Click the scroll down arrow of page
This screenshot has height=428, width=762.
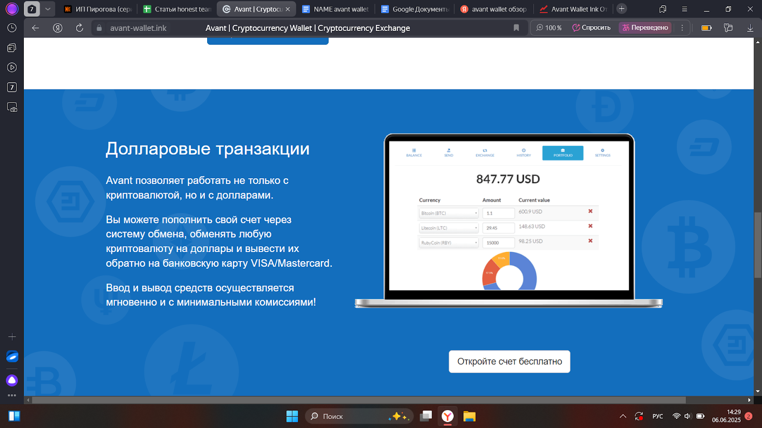[758, 391]
